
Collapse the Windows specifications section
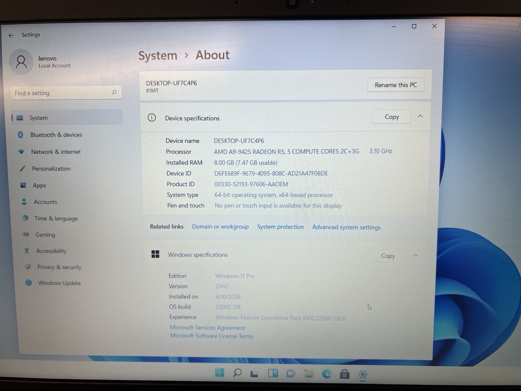pyautogui.click(x=416, y=255)
